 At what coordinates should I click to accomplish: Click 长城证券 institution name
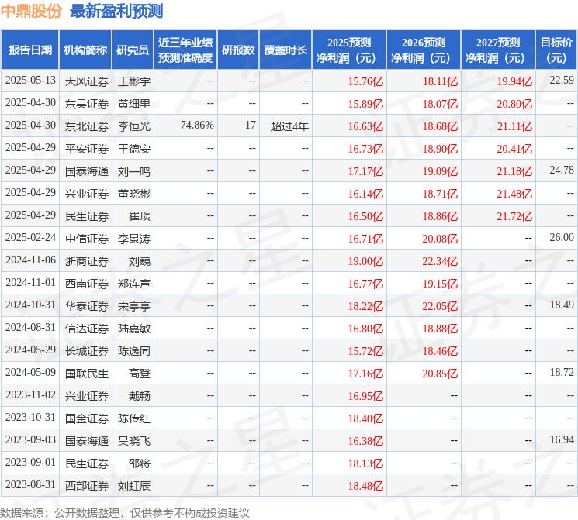[x=87, y=351]
